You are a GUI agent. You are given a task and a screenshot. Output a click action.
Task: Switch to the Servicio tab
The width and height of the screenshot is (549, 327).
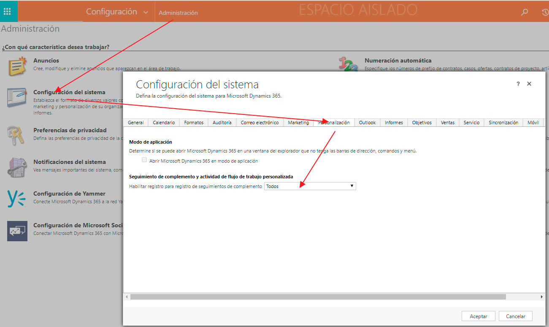coord(471,123)
